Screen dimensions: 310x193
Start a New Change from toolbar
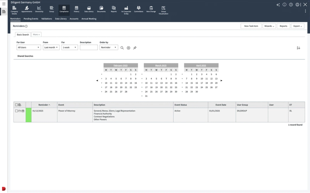(151, 9)
